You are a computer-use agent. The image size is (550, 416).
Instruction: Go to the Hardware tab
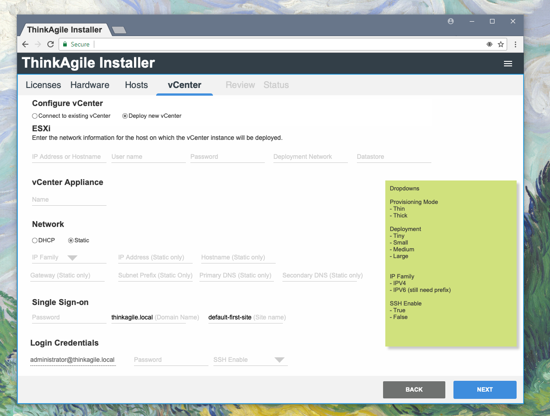(90, 85)
